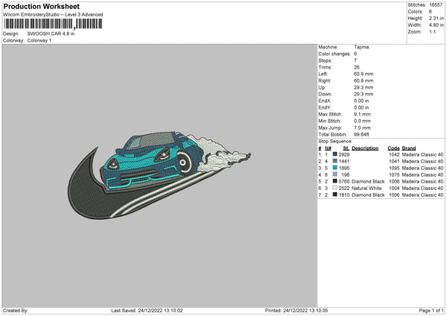Click the Height value 2.31 in
Image resolution: width=447 pixels, height=316 pixels.
(436, 18)
